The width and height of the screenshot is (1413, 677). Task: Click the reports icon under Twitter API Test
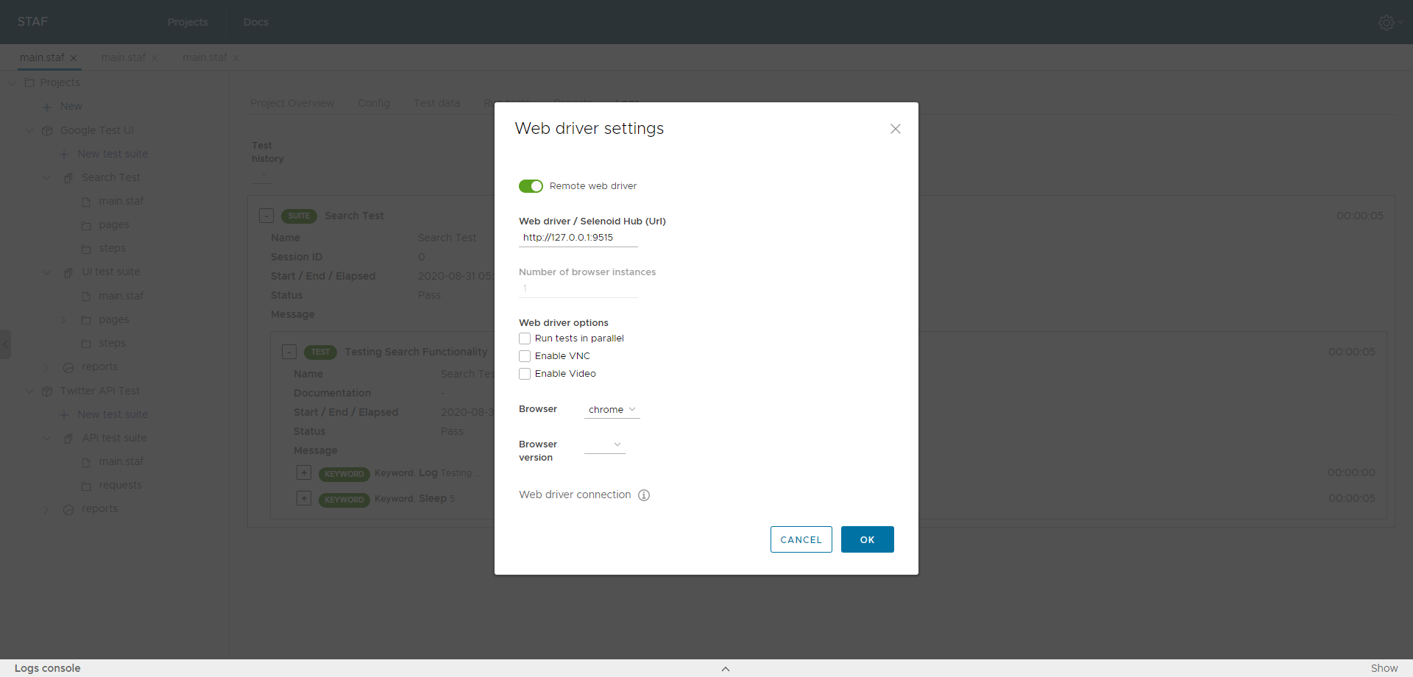coord(68,509)
